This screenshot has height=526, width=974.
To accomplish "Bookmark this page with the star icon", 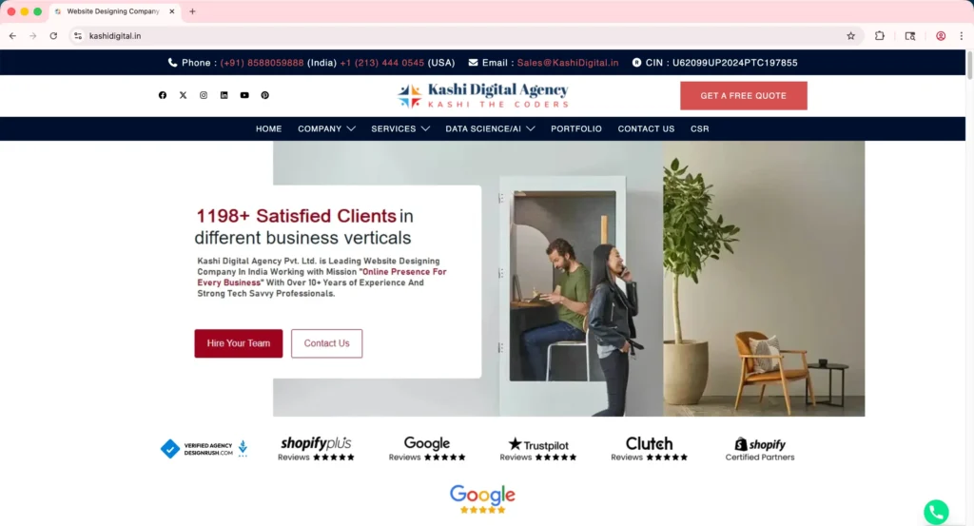I will coord(850,36).
